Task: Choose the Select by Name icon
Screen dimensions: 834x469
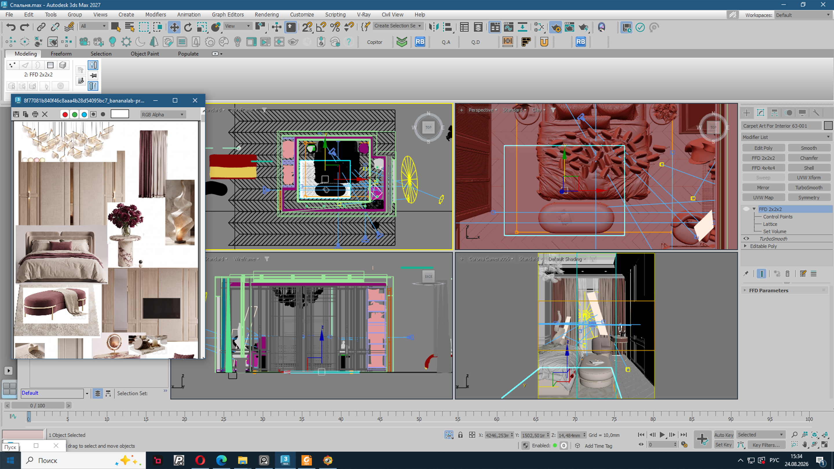Action: point(130,27)
